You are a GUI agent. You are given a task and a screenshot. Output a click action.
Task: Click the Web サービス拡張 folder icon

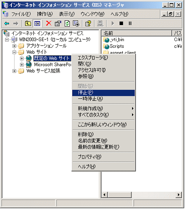coord(21,71)
